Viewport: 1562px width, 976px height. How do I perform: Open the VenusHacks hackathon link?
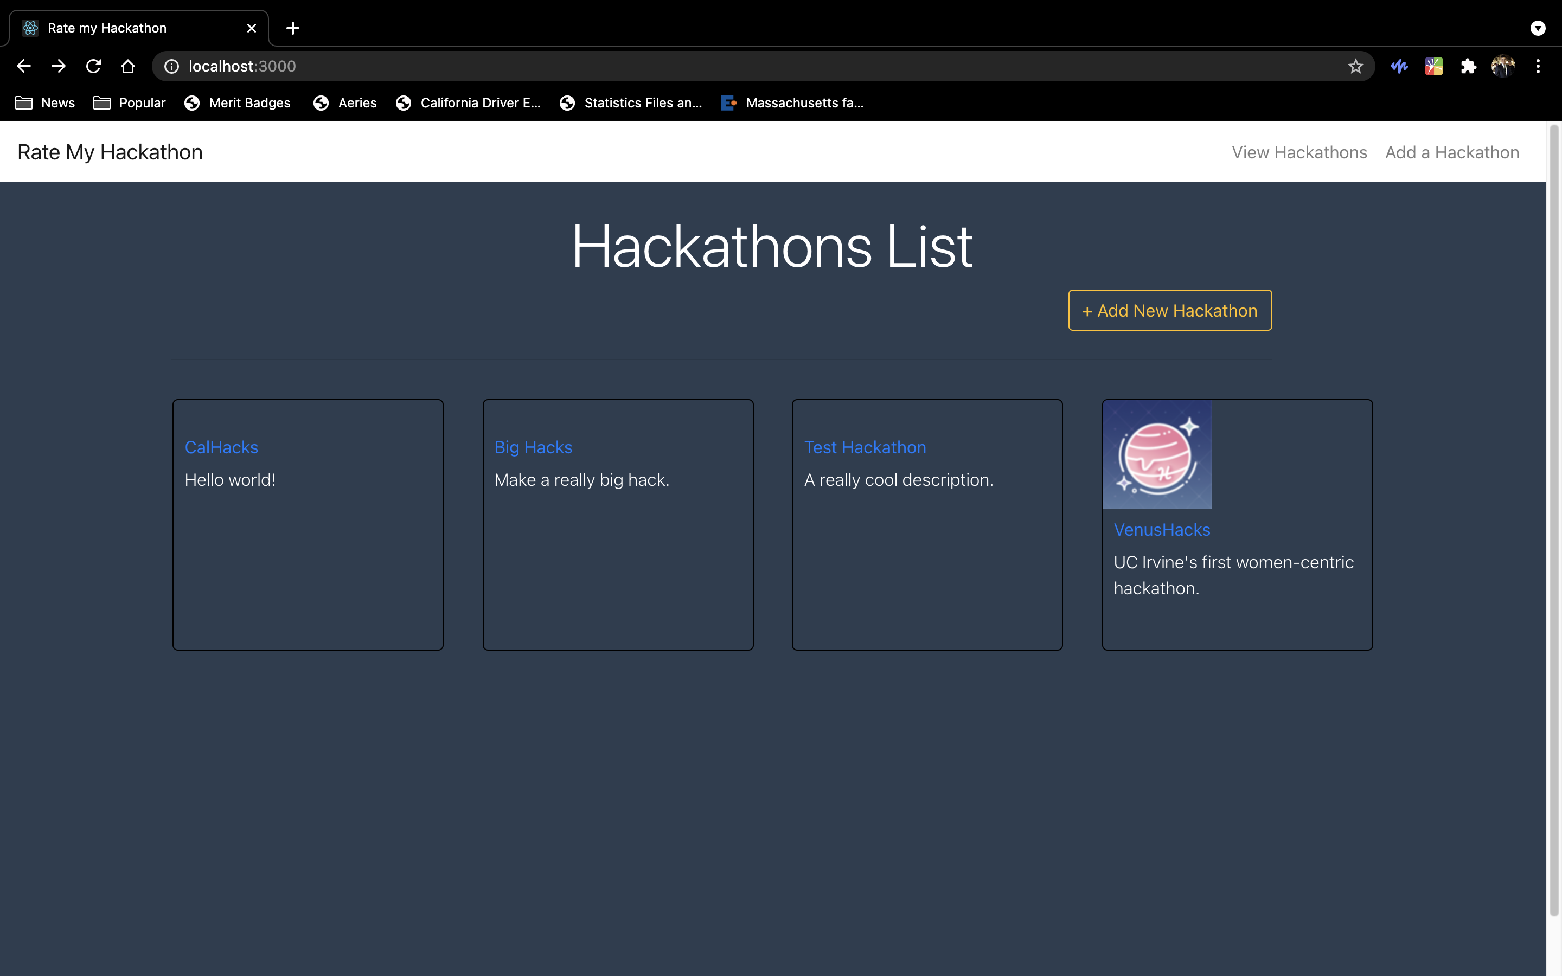tap(1162, 529)
